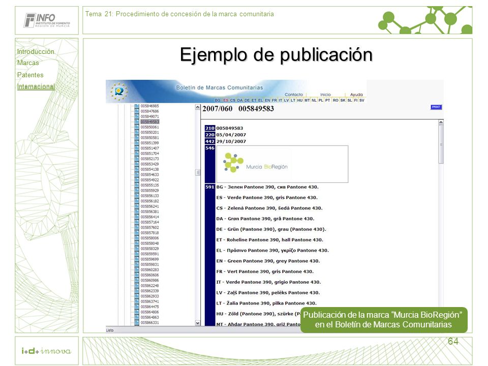
Task: Choose the FR language option
Action: click(x=274, y=100)
